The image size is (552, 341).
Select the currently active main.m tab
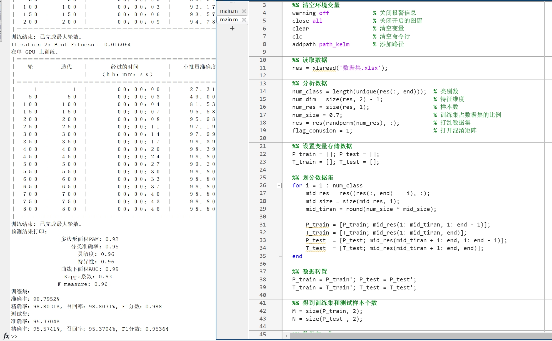click(229, 19)
